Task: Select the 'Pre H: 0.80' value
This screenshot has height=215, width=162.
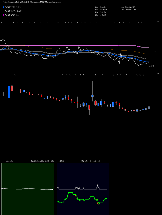Action: pos(101,10)
